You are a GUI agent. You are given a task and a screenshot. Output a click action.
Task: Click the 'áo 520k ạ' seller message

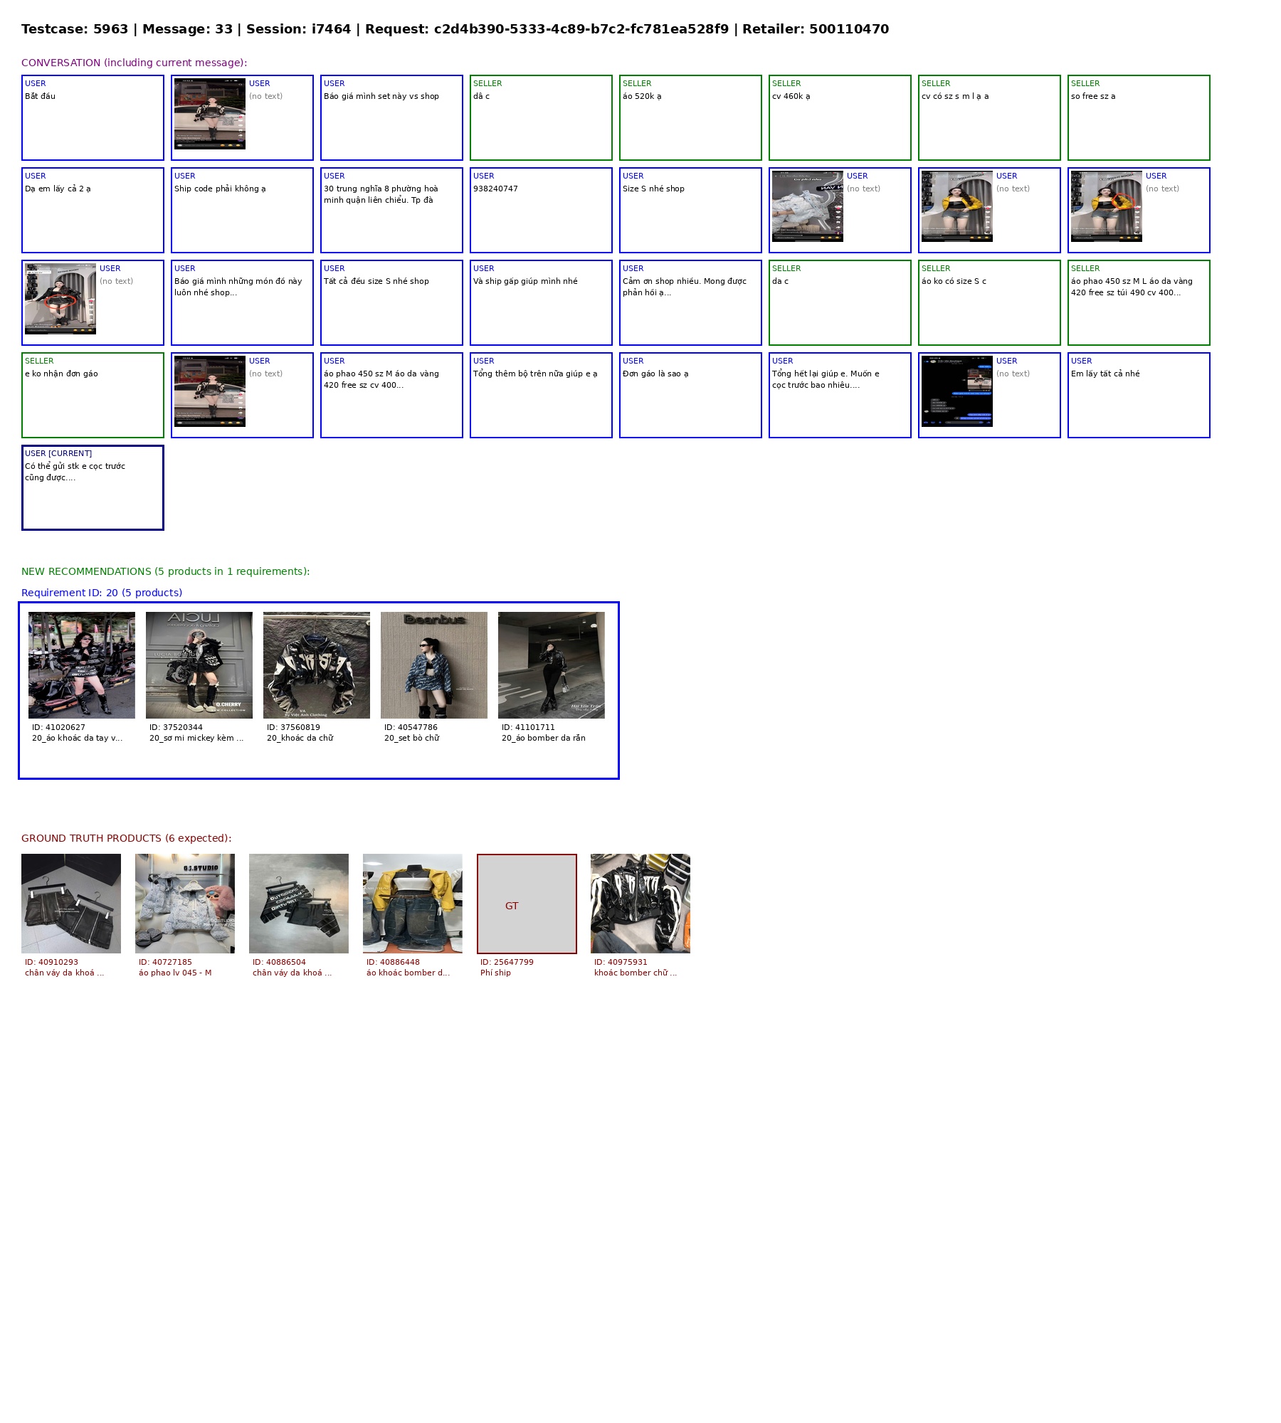point(690,117)
